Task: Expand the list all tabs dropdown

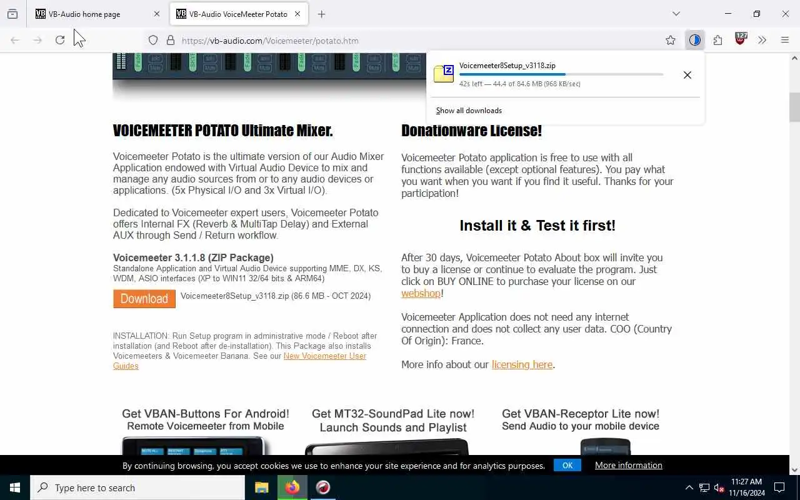Action: [676, 14]
